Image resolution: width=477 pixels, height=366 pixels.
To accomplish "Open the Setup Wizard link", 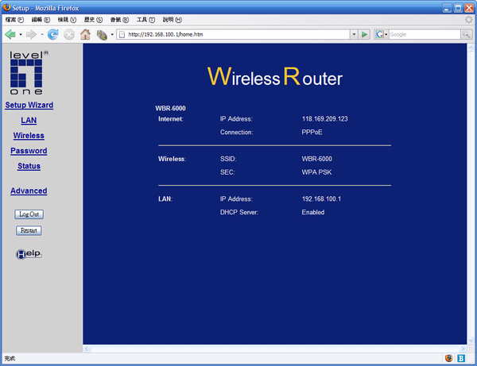I will pyautogui.click(x=29, y=105).
